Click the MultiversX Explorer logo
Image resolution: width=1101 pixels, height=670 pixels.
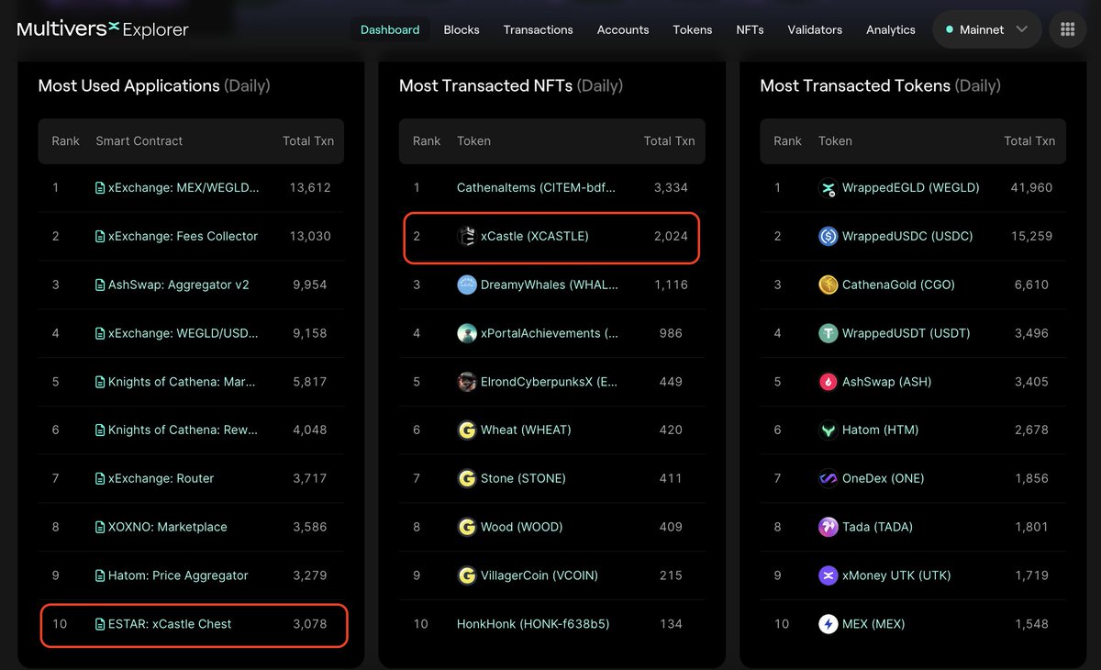click(103, 29)
